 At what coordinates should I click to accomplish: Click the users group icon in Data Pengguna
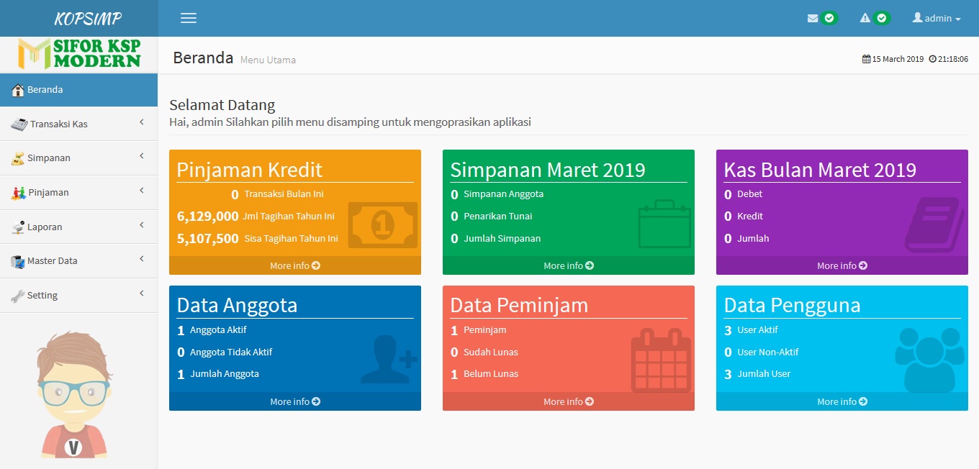pos(929,359)
